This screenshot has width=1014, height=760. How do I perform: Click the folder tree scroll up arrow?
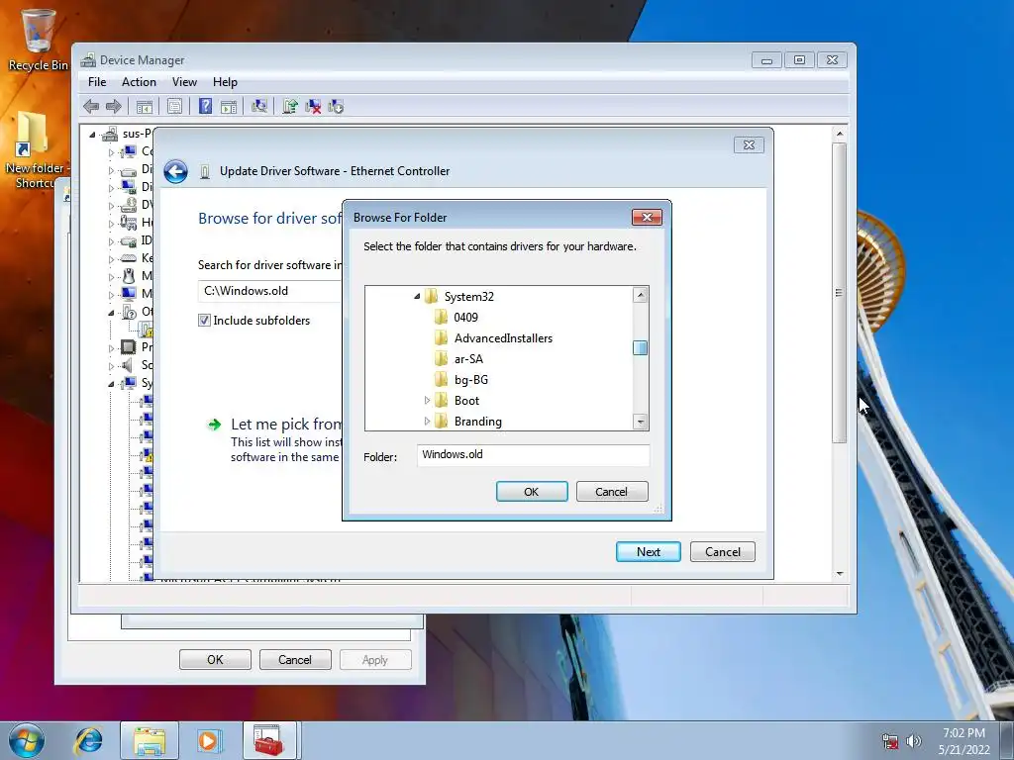[x=641, y=295]
